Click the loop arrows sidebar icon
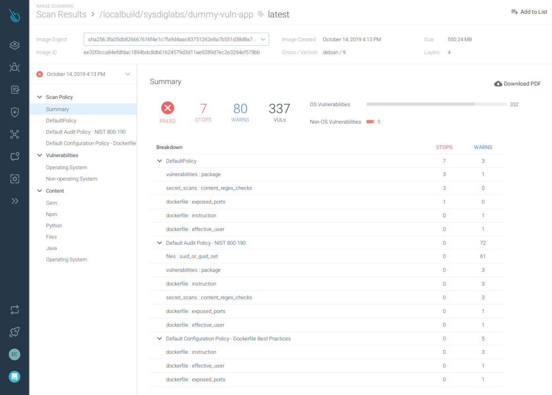 pos(15,310)
